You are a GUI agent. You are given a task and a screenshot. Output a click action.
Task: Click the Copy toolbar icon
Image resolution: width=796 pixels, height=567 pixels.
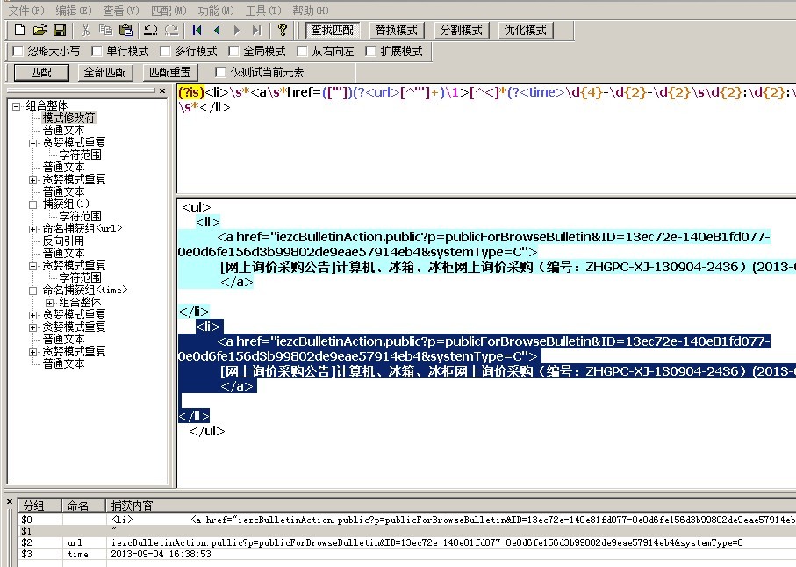click(x=105, y=31)
